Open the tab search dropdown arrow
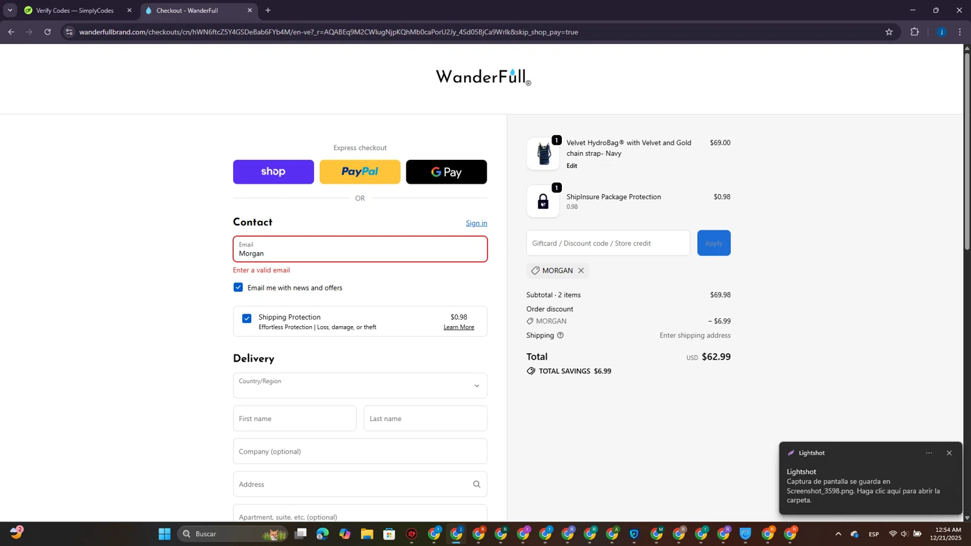Screen dimensions: 971x546 click(x=10, y=10)
